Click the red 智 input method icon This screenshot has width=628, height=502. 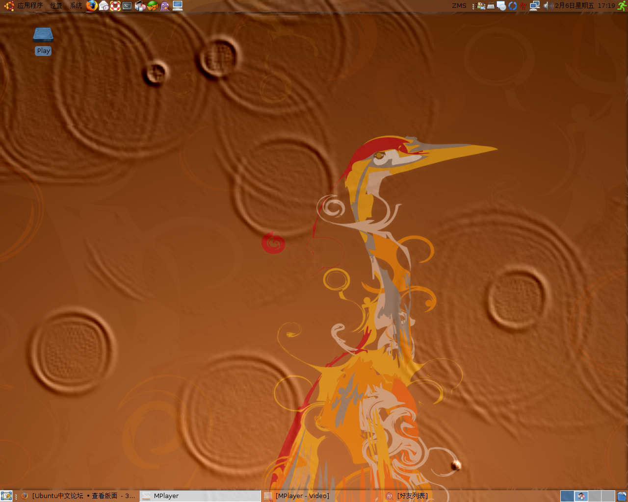coord(523,6)
